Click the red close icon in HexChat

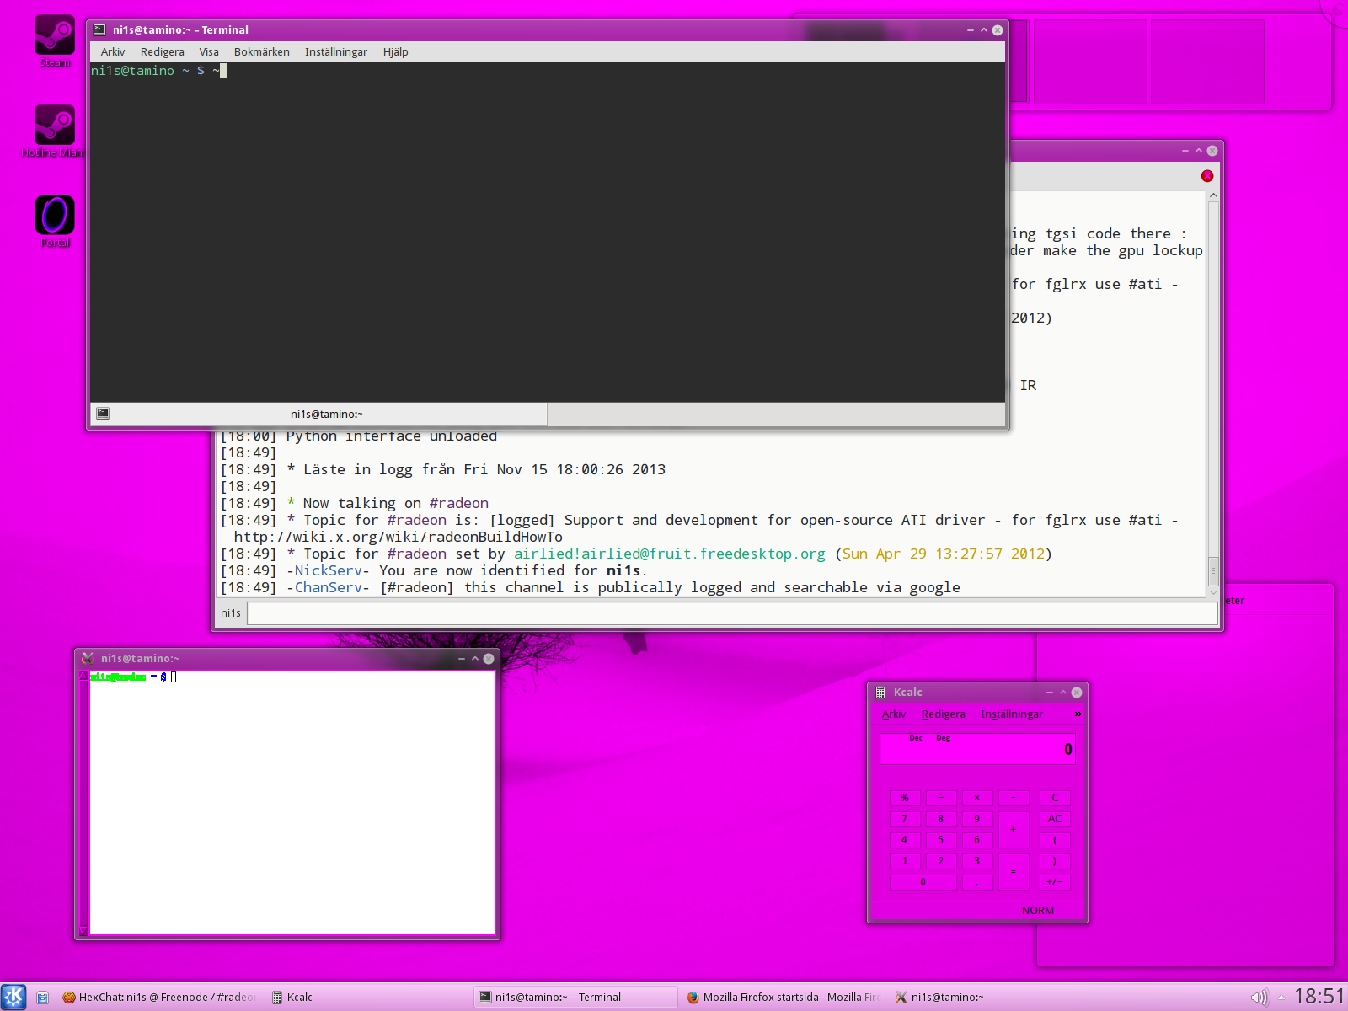(x=1206, y=176)
